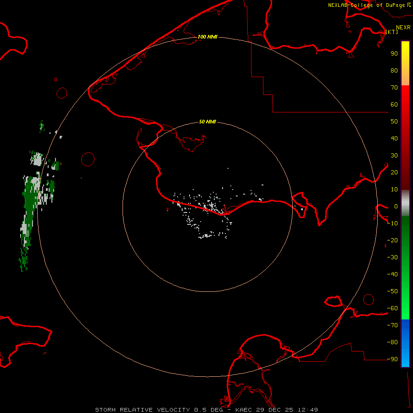Click the -90 value on velocity scale
Screen dimensions: 413x413
click(x=392, y=359)
